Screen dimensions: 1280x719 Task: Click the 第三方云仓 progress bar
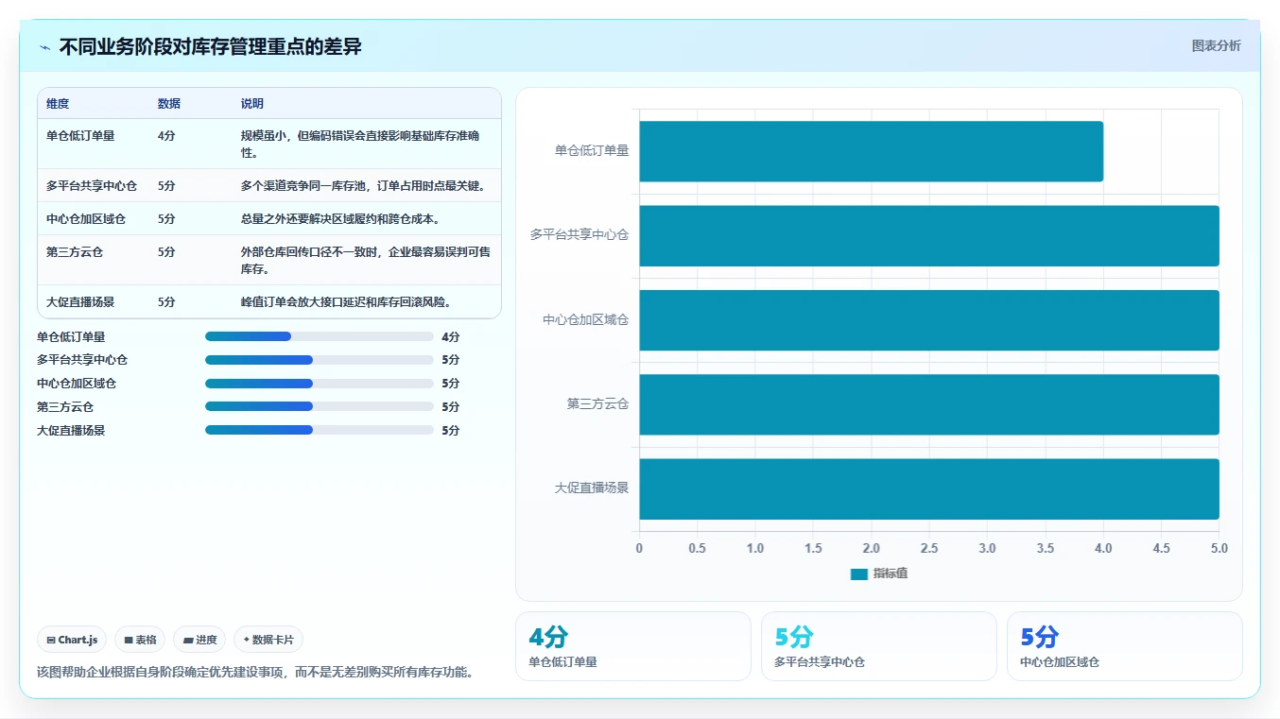(320, 406)
